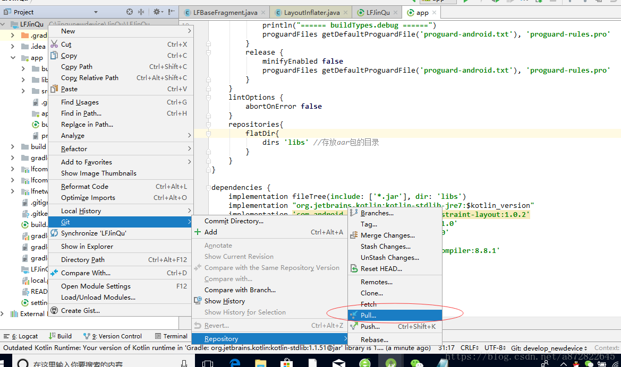This screenshot has width=621, height=367.
Task: Choose Commit Directory... from Git menu
Action: point(270,221)
